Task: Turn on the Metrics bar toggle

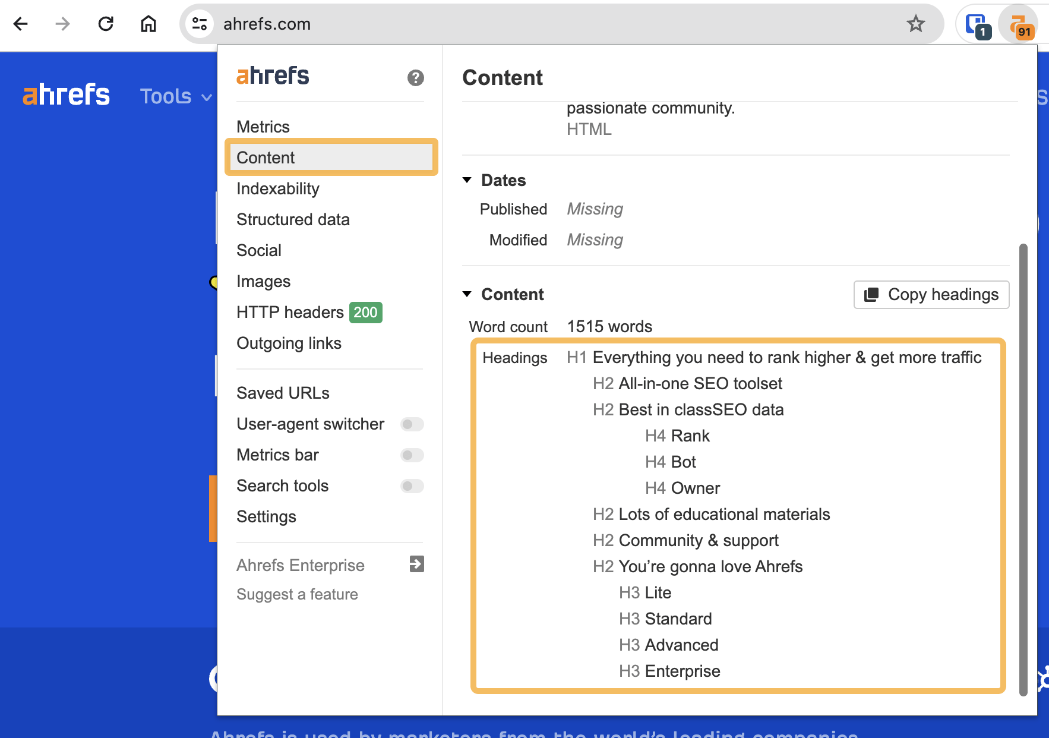Action: 412,455
